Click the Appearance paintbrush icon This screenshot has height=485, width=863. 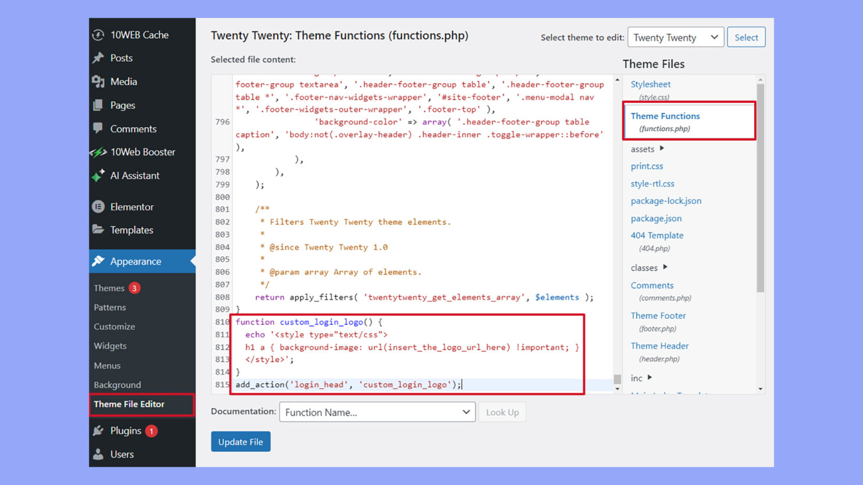(98, 261)
